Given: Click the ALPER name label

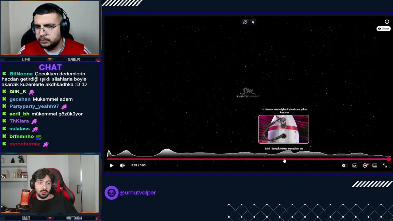Looking at the screenshot, I should pyautogui.click(x=26, y=60).
